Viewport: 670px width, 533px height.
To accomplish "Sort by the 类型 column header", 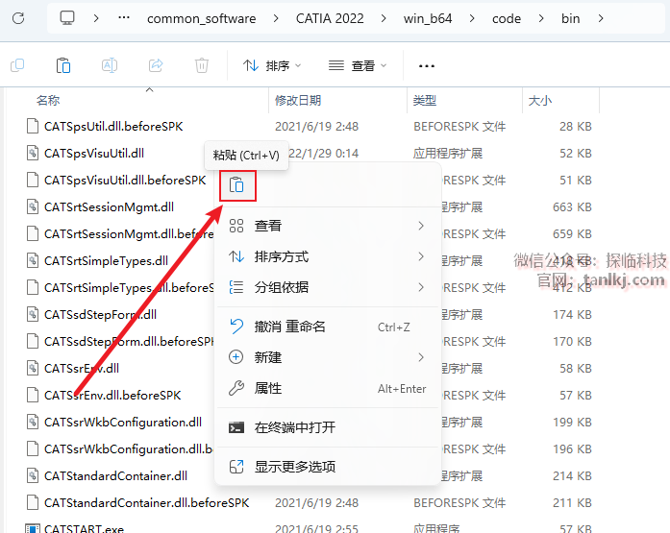I will (424, 100).
